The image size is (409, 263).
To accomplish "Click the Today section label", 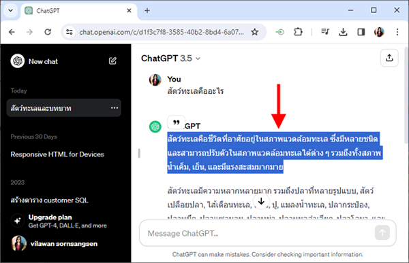I will [x=19, y=90].
